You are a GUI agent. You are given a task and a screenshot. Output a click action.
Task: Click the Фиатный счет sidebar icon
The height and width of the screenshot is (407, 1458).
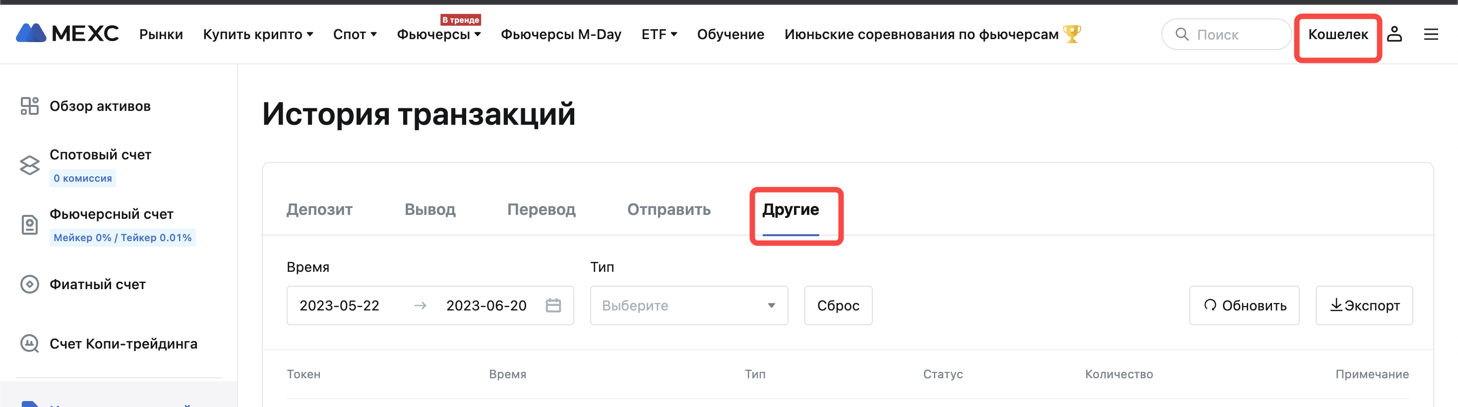29,284
